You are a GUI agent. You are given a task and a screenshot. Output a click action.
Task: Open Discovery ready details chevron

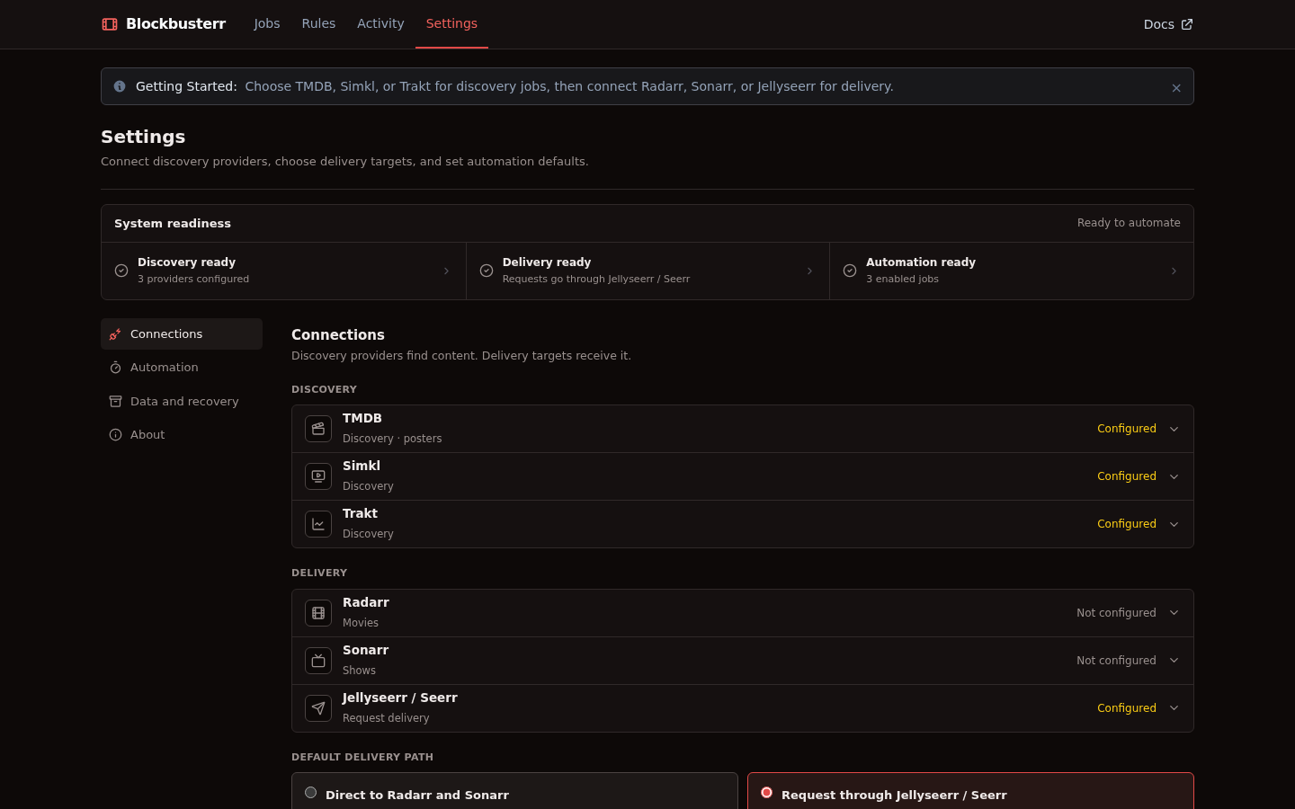(446, 271)
